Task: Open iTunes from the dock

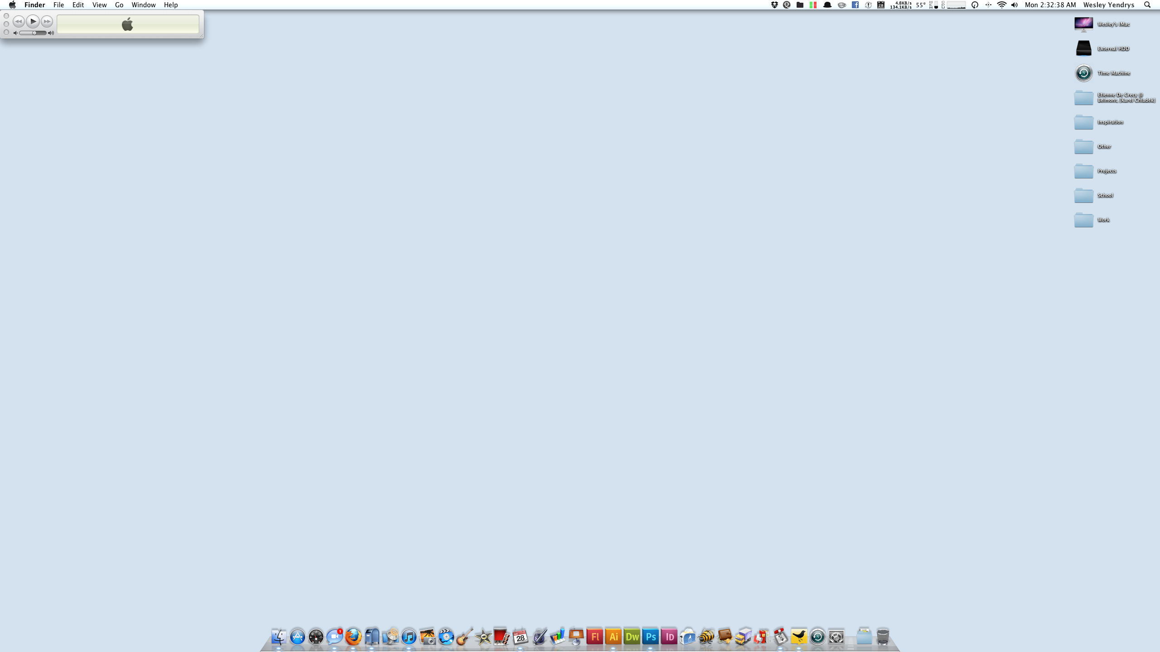Action: pyautogui.click(x=409, y=637)
